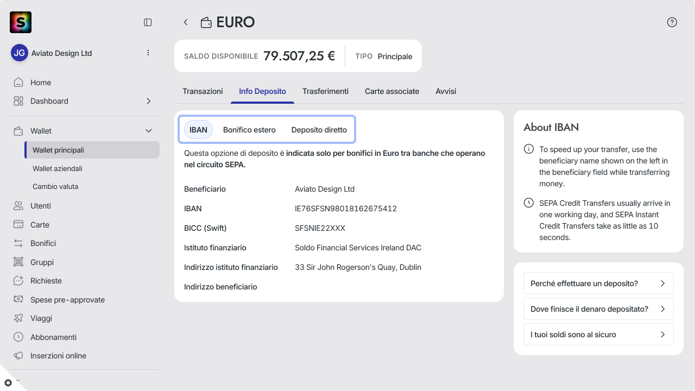Screen dimensions: 695x391
Task: Expand I tuoi soldi sono al sicuro
Action: (x=598, y=335)
